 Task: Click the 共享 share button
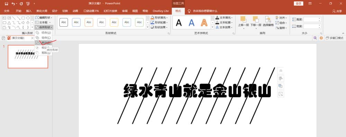[337, 11]
